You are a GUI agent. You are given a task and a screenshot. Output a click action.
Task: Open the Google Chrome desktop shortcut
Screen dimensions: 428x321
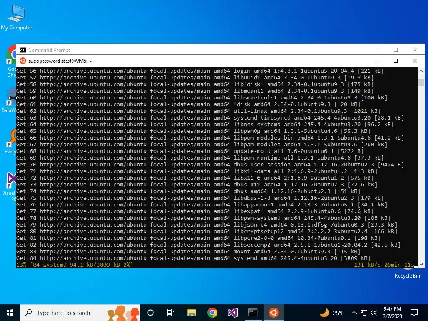click(11, 61)
